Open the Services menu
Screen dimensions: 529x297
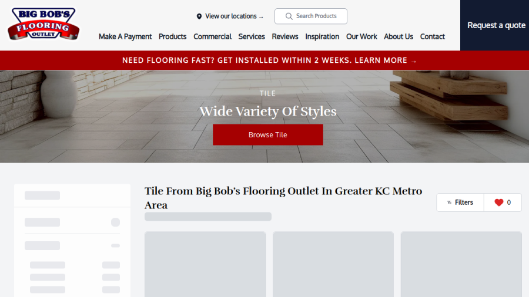252,36
